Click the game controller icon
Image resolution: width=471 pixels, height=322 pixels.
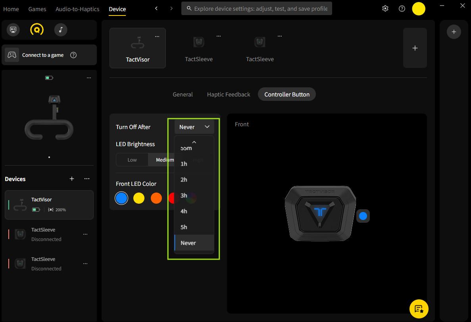coord(12,55)
